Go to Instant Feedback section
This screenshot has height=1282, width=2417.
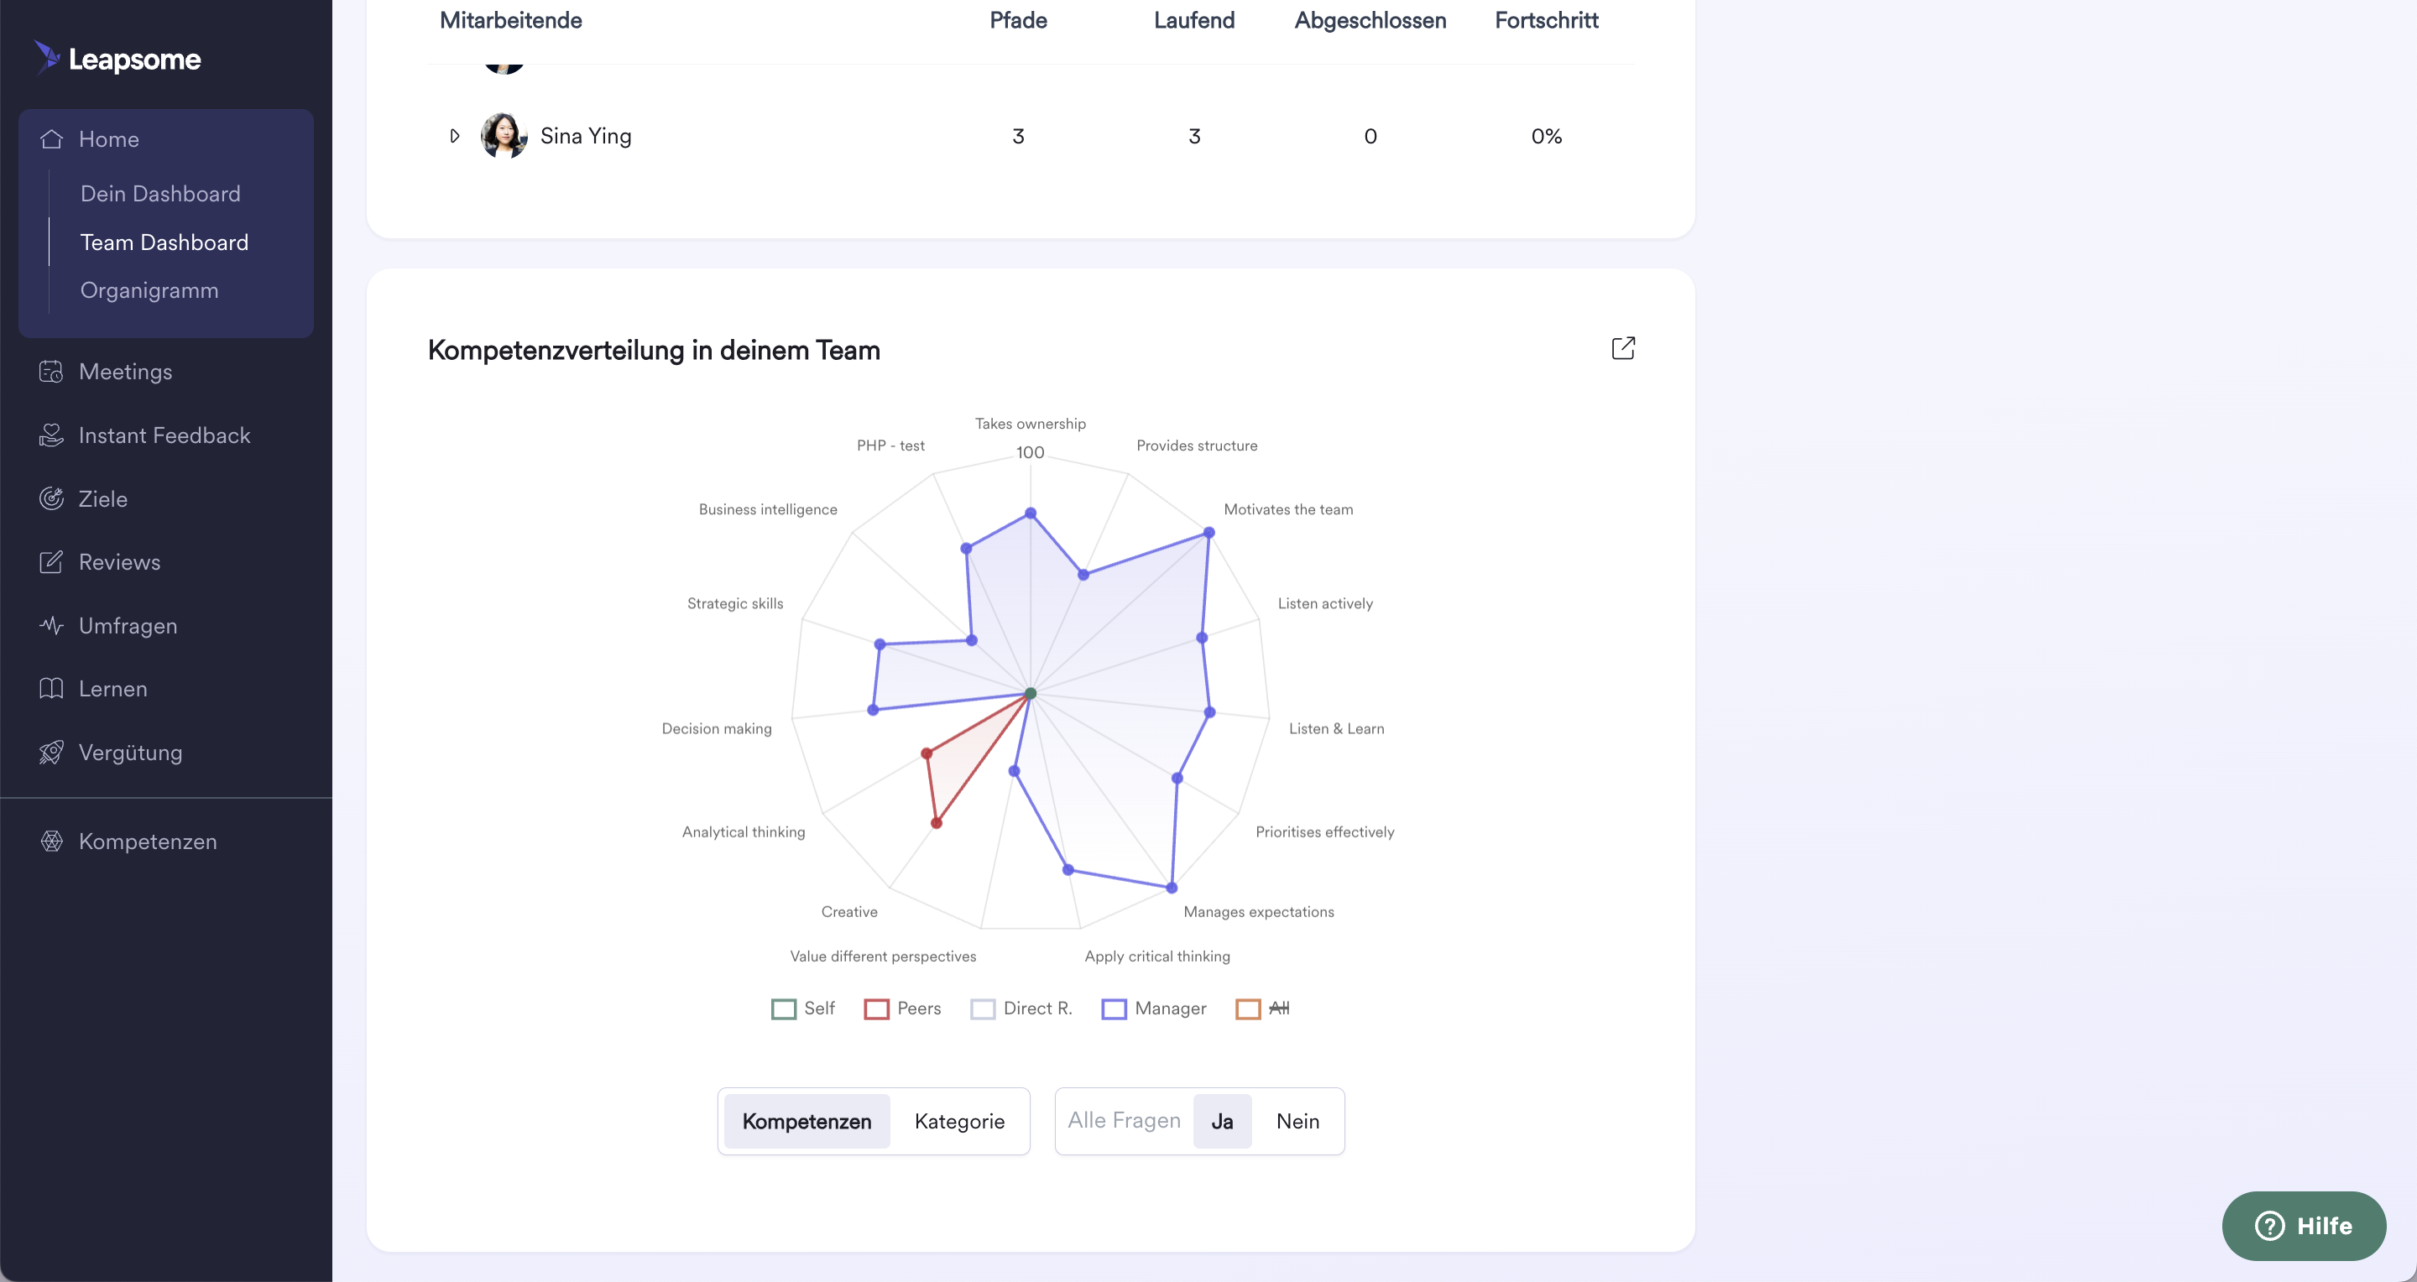[165, 435]
